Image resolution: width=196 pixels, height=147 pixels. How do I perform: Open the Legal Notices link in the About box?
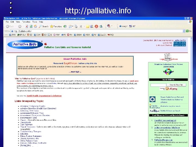(71, 63)
